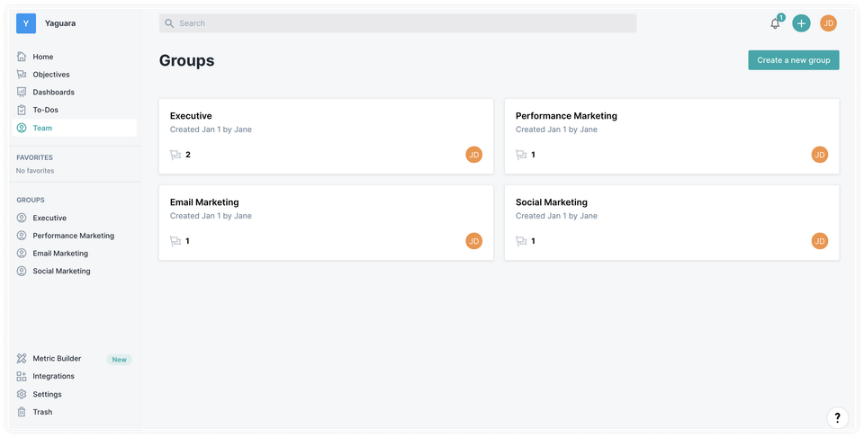Navigate to Dashboards in sidebar

click(x=53, y=92)
